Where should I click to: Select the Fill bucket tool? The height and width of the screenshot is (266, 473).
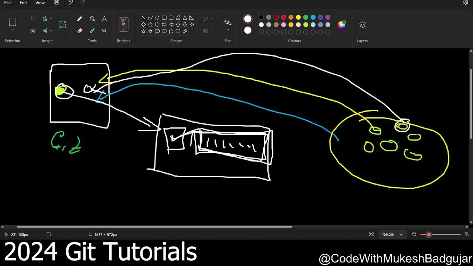tap(92, 18)
